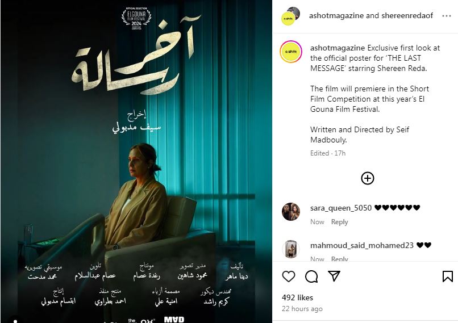This screenshot has height=323, width=458.
Task: Load more comments with the plus circle
Action: tap(368, 178)
